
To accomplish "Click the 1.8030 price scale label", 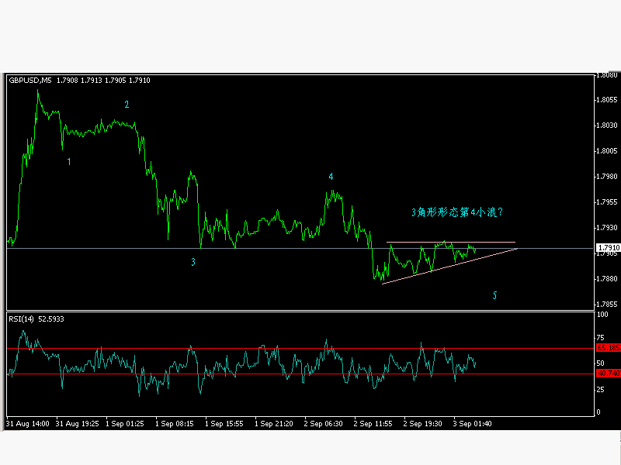I will tap(607, 126).
